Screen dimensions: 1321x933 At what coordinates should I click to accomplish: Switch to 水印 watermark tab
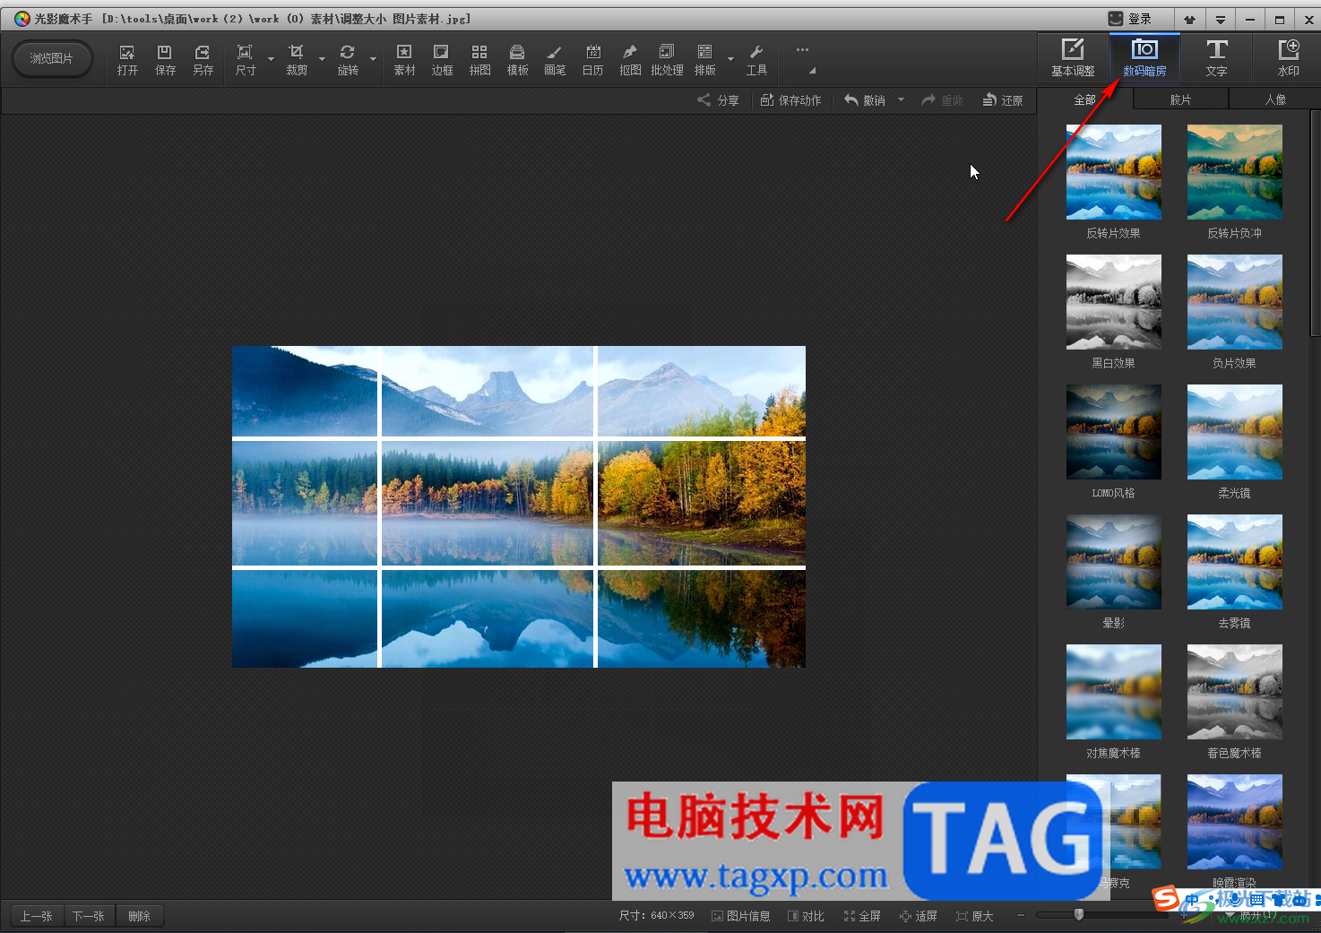[x=1288, y=58]
